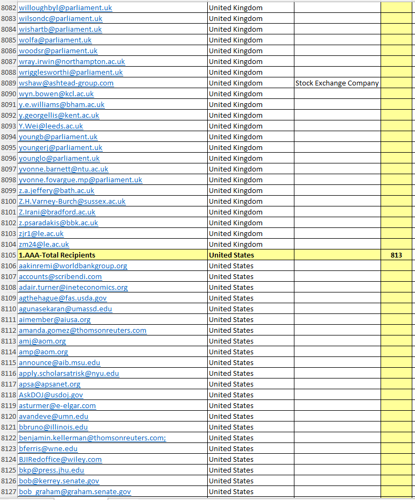Select row header 8089

coord(9,83)
